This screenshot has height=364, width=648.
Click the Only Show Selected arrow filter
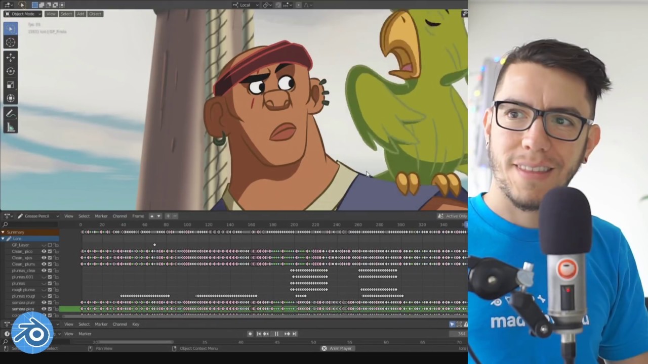click(452, 325)
